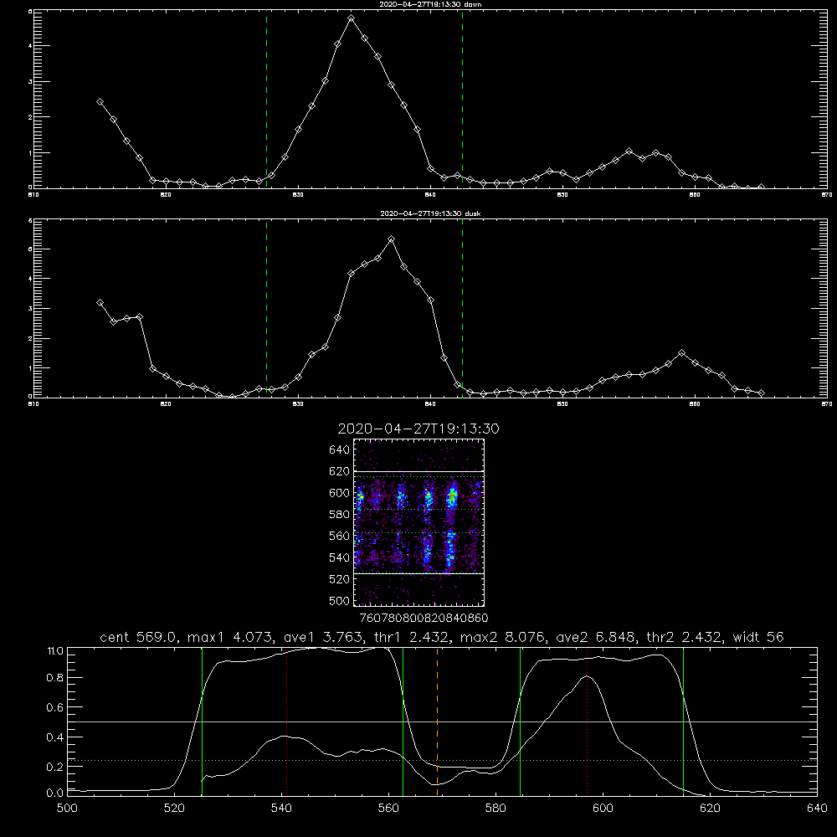Click the dusk plot x-axis label '820'
This screenshot has width=837, height=837.
click(x=166, y=404)
